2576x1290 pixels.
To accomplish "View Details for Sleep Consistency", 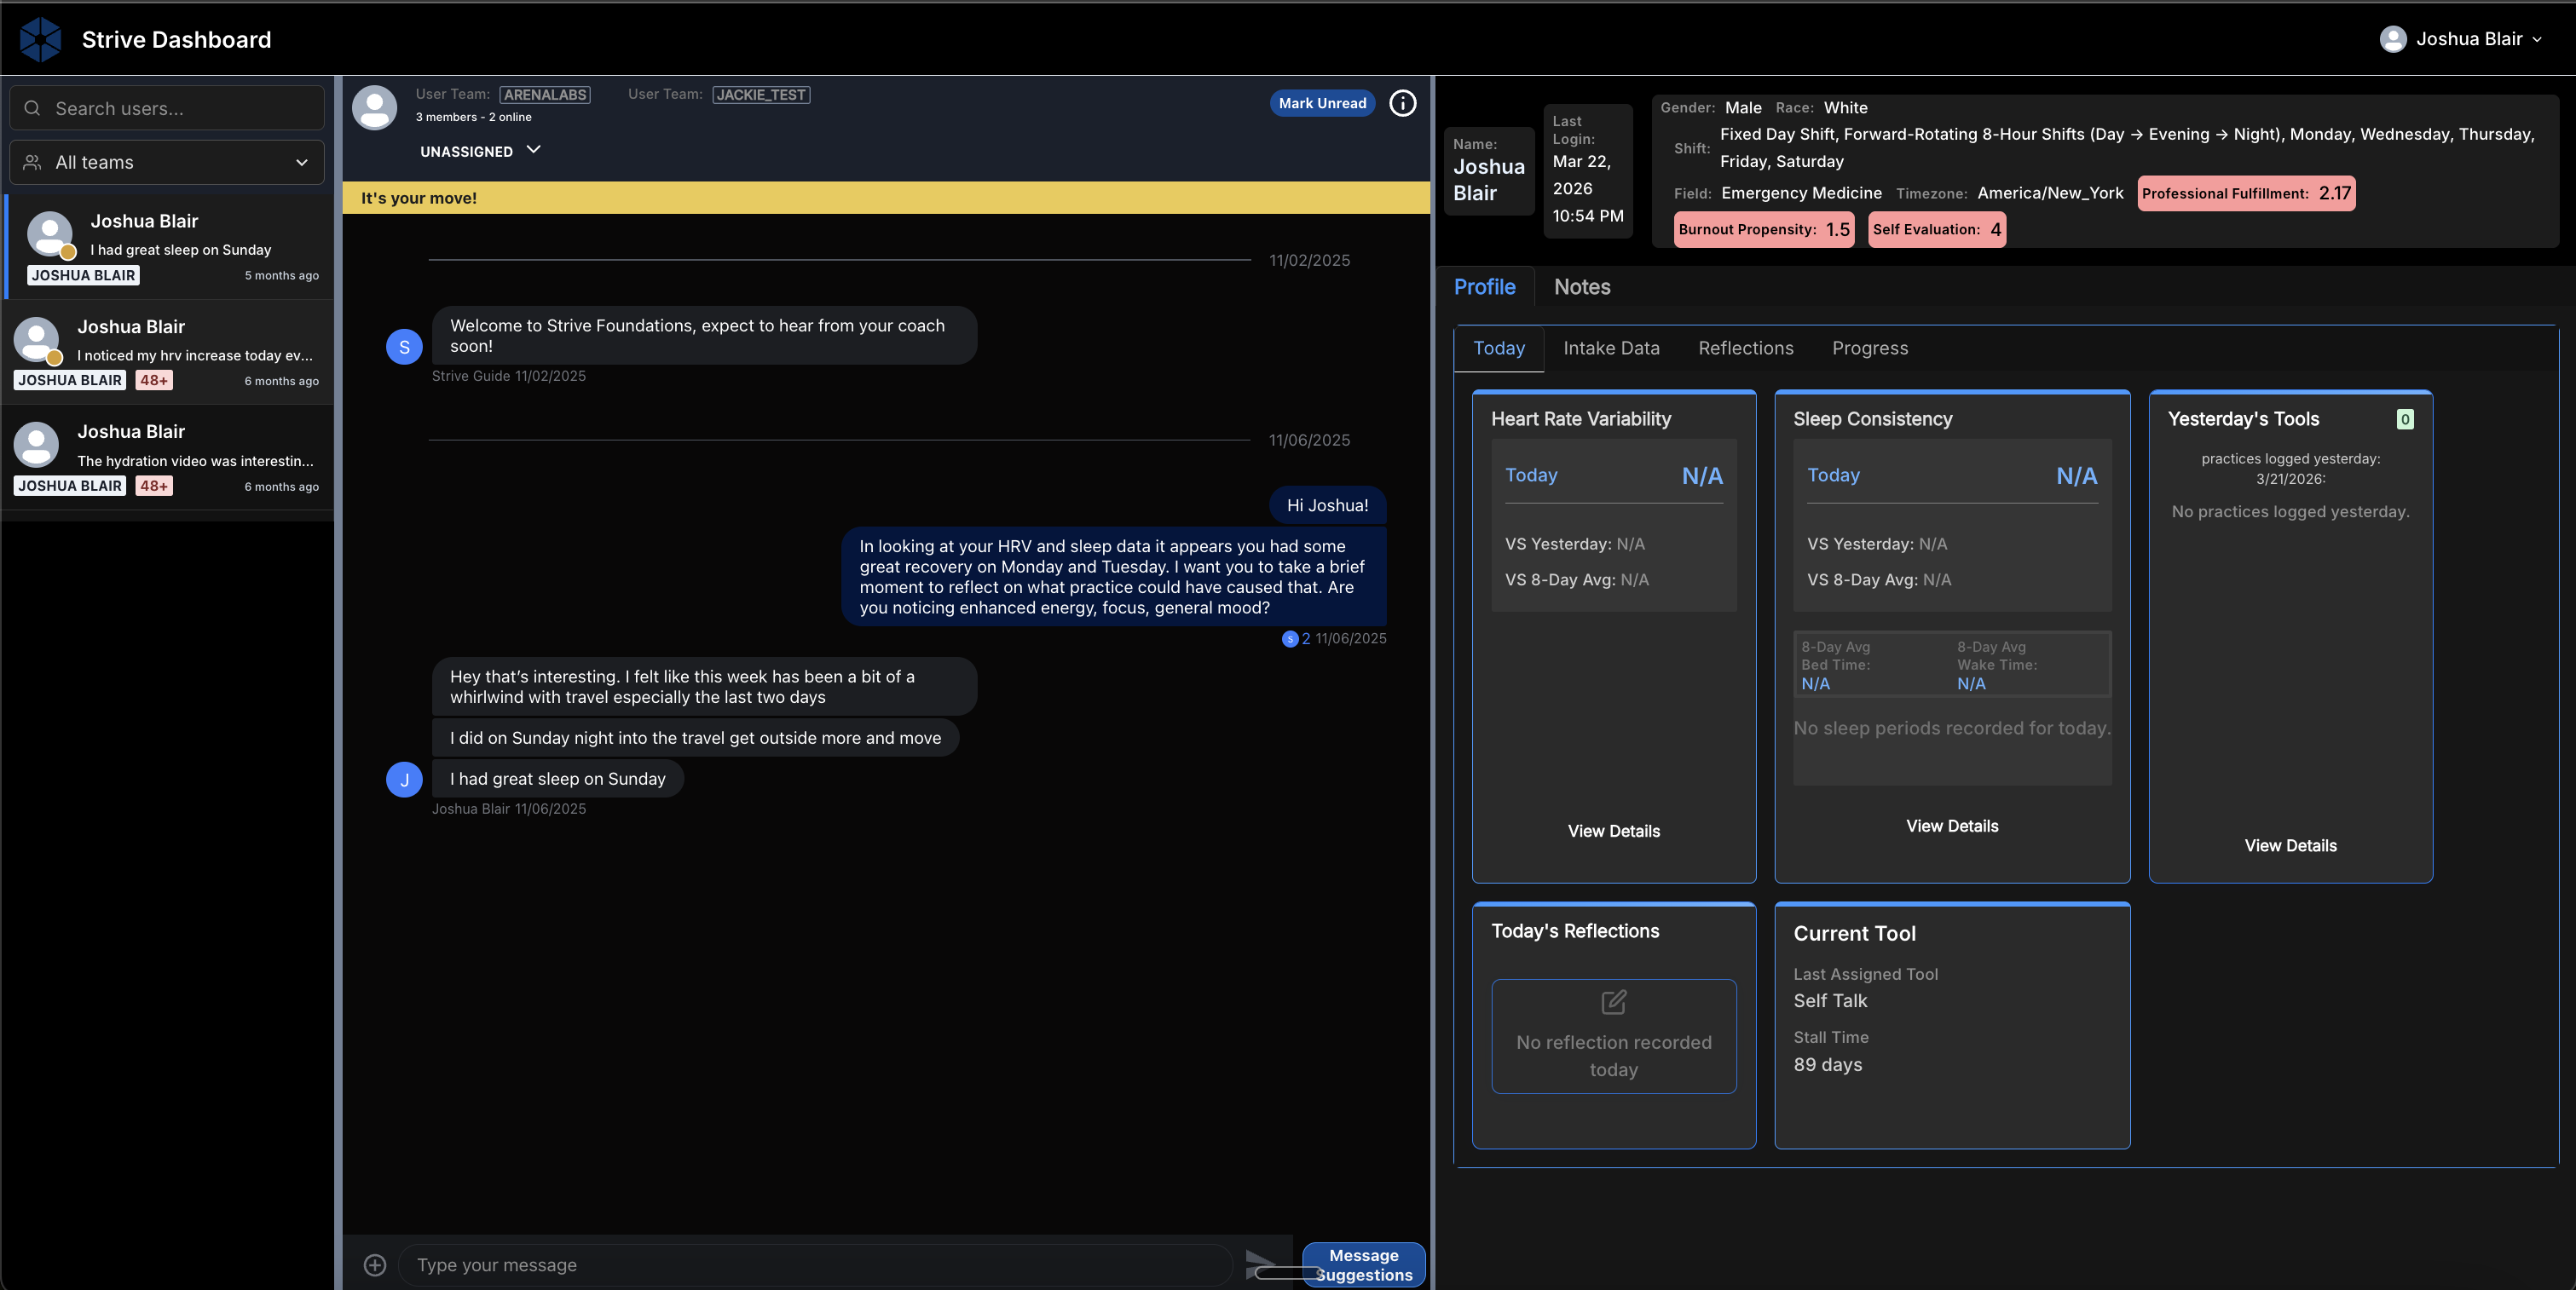I will (x=1951, y=826).
